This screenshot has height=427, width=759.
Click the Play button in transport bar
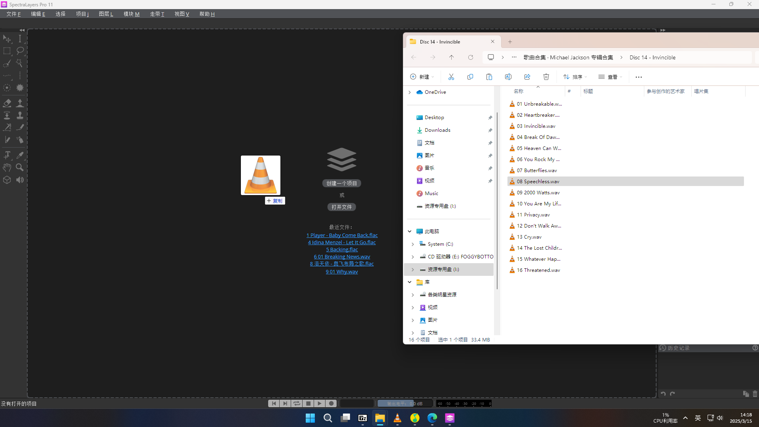coord(320,403)
